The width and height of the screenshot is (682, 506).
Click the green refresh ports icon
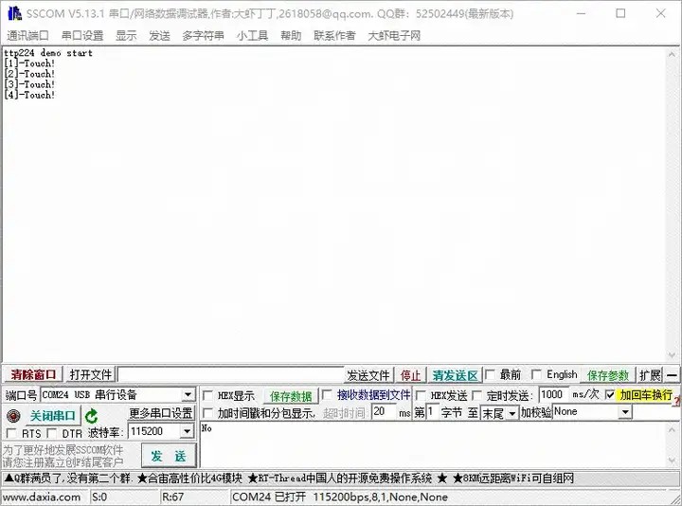[x=92, y=416]
